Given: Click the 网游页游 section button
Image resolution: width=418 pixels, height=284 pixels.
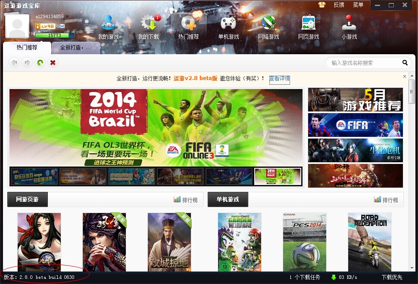Looking at the screenshot, I should tap(28, 199).
